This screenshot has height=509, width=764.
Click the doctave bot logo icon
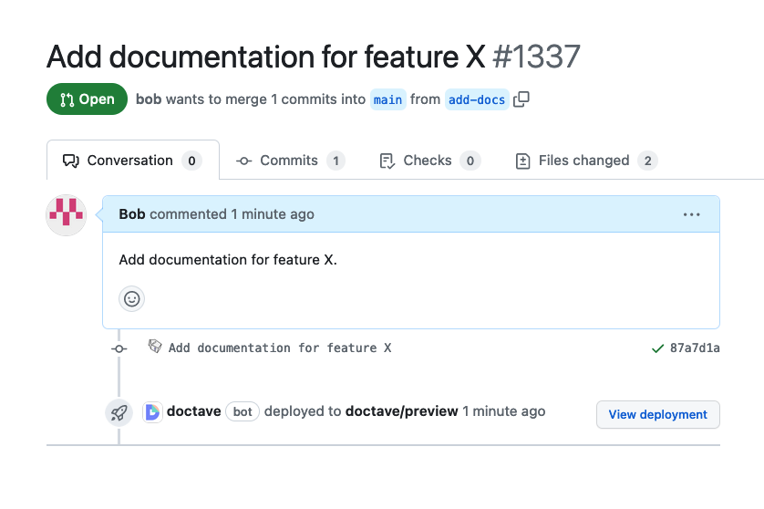click(x=152, y=411)
